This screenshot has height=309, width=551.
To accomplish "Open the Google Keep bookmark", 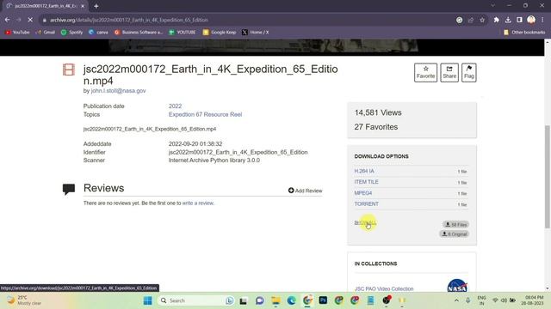I will (x=220, y=33).
